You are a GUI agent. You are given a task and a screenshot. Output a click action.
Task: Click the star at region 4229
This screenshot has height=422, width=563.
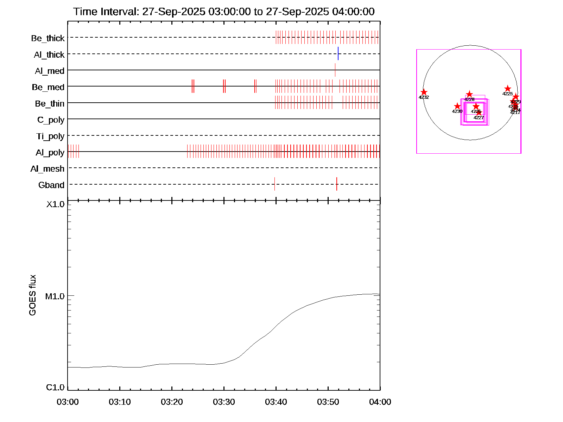[515, 97]
